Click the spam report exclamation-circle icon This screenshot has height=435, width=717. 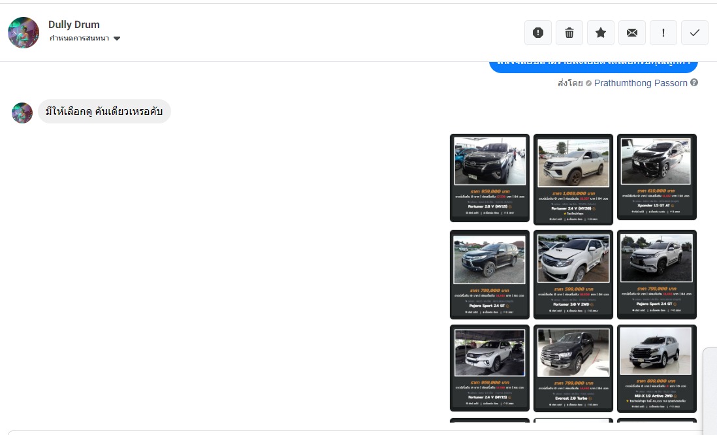[x=538, y=33]
